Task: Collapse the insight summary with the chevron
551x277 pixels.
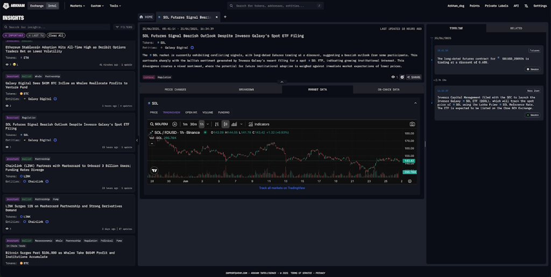Action: (281, 82)
